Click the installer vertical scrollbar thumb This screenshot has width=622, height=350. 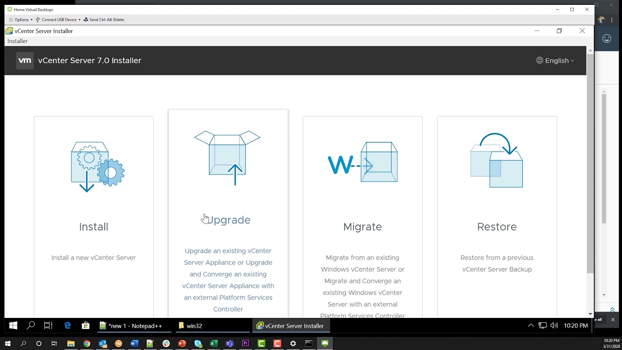(590, 163)
